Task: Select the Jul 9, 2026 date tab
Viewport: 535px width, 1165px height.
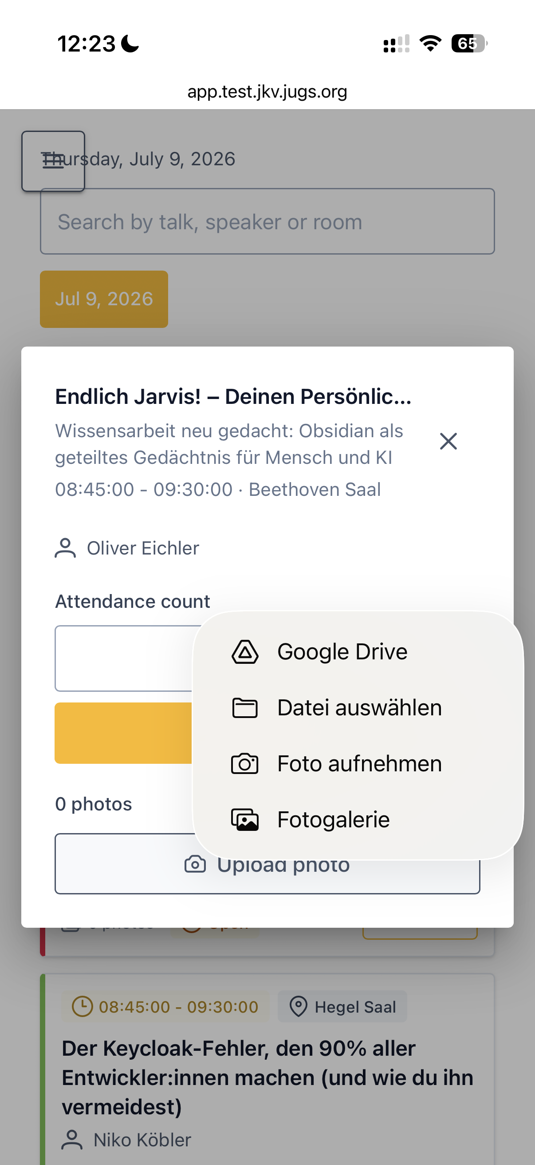Action: coord(104,299)
